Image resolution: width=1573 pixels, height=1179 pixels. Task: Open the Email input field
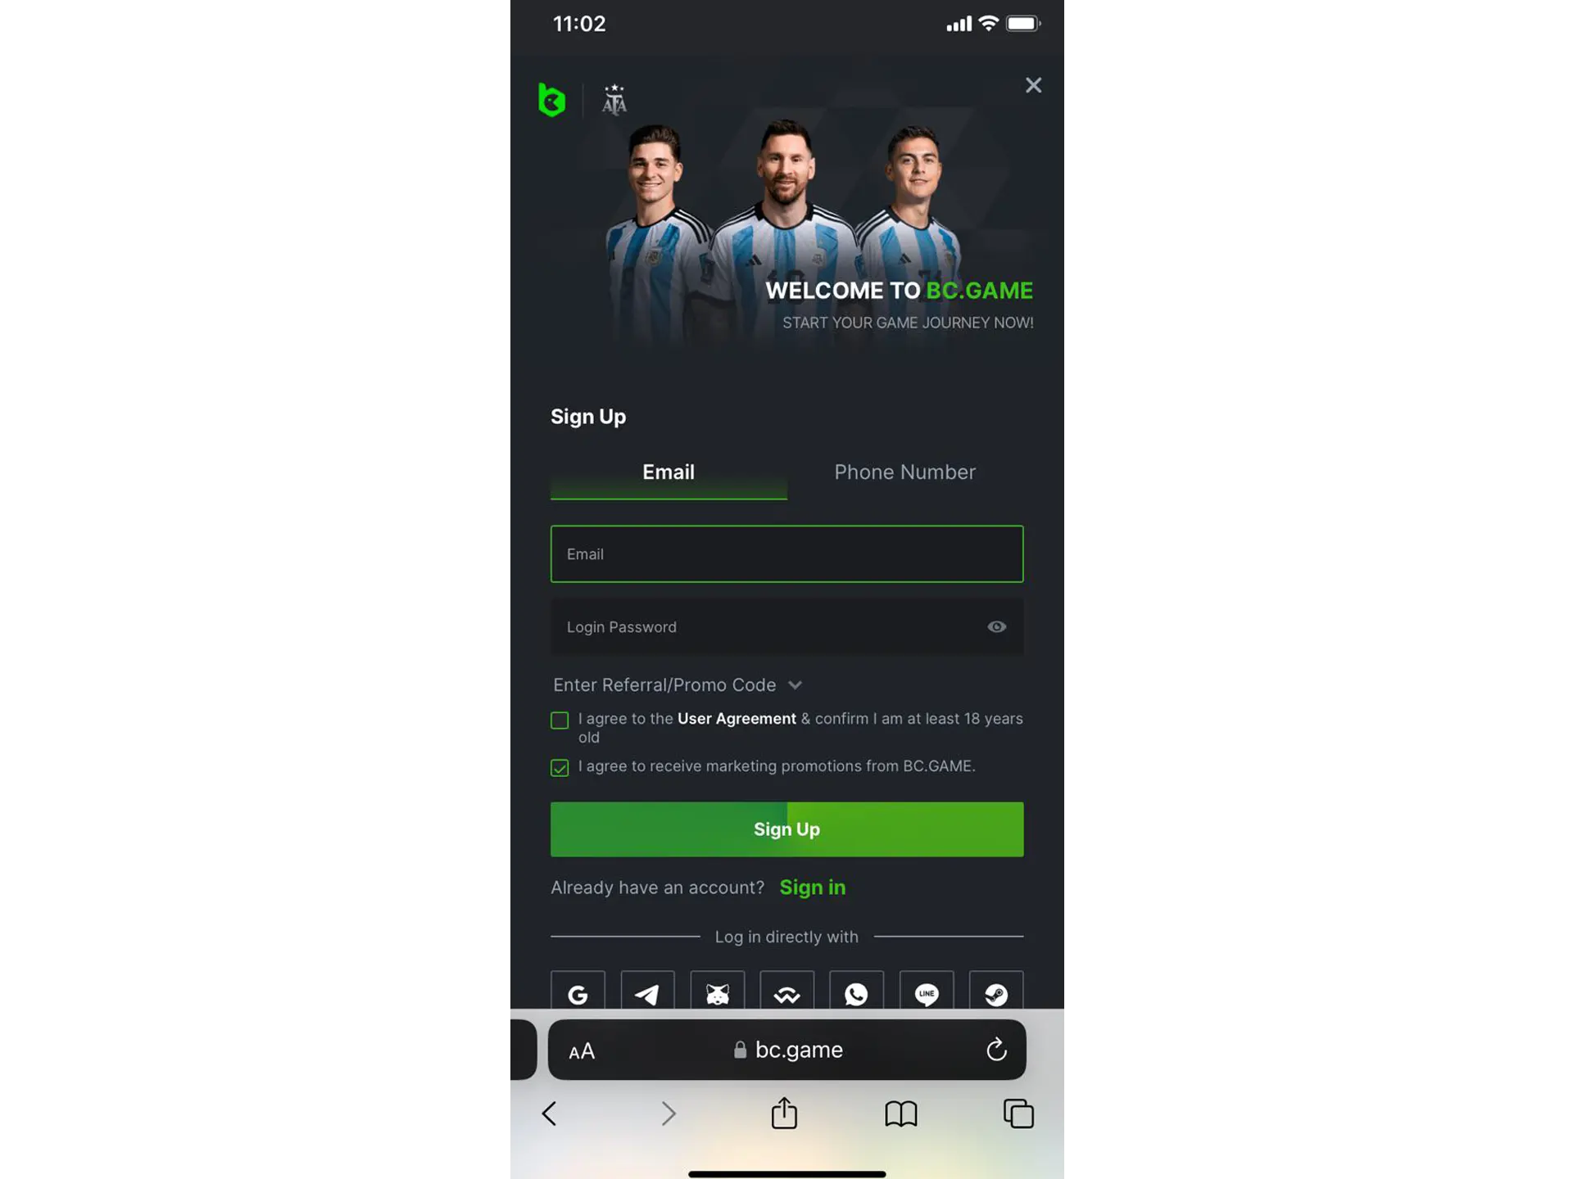click(x=786, y=553)
